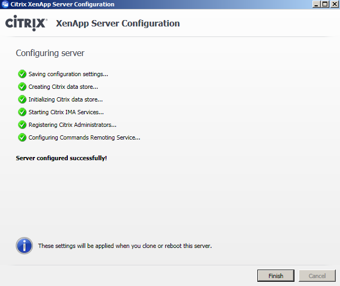Viewport: 340px width, 286px height.
Task: Click the 'XenApp Server Configuration' header title
Action: [x=118, y=23]
